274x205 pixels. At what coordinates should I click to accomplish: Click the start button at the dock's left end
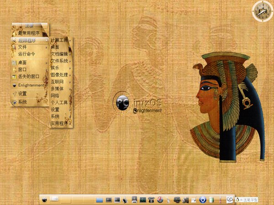point(44,200)
